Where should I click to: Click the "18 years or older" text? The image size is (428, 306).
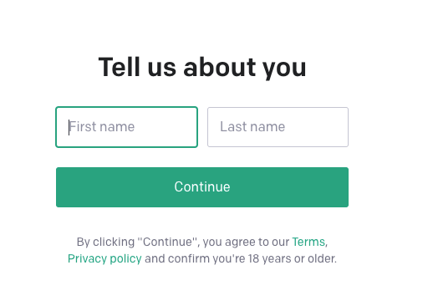click(x=292, y=258)
